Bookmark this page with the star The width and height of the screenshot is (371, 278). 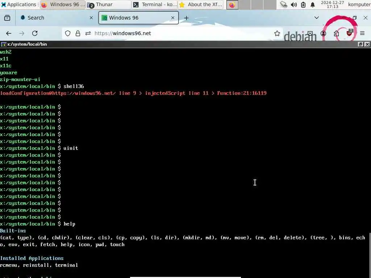pyautogui.click(x=277, y=33)
